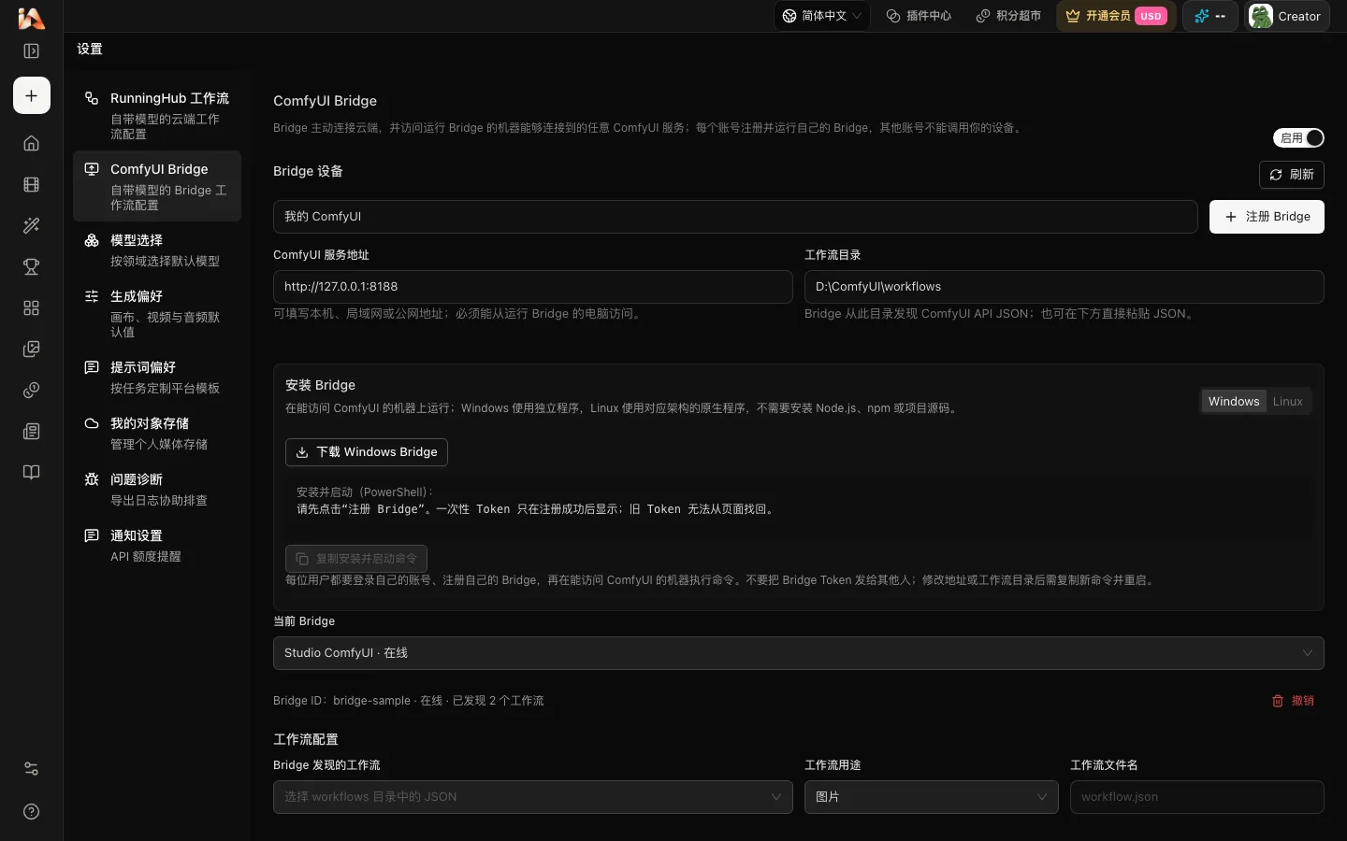The height and width of the screenshot is (841, 1347).
Task: Open the trophy icon in the sidebar
Action: tap(31, 266)
